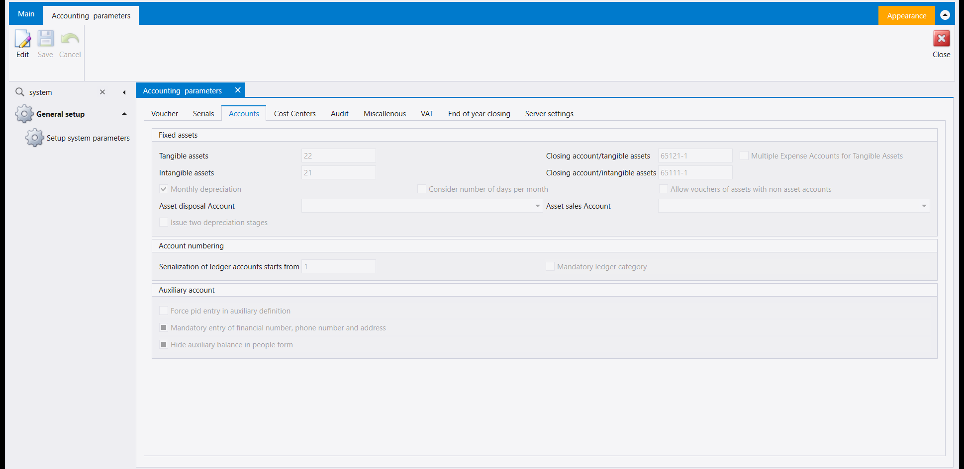Open Server settings tab
The height and width of the screenshot is (469, 964).
coord(549,114)
